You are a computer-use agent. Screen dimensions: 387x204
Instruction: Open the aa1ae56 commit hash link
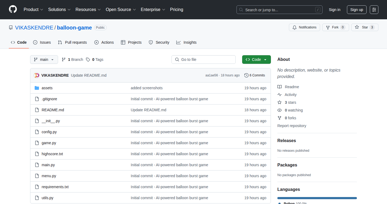coord(212,75)
